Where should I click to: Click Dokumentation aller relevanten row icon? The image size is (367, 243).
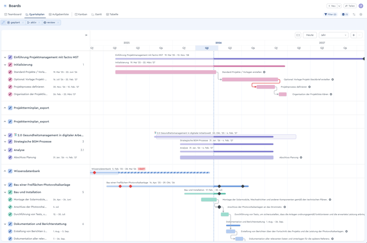pos(10,239)
